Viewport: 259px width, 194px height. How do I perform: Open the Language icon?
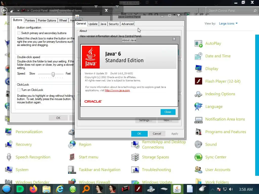[198, 107]
